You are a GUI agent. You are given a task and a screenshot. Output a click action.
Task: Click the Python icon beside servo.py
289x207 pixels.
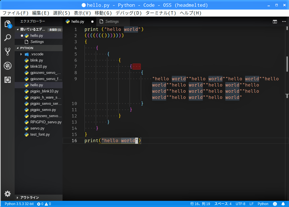pos(26,128)
